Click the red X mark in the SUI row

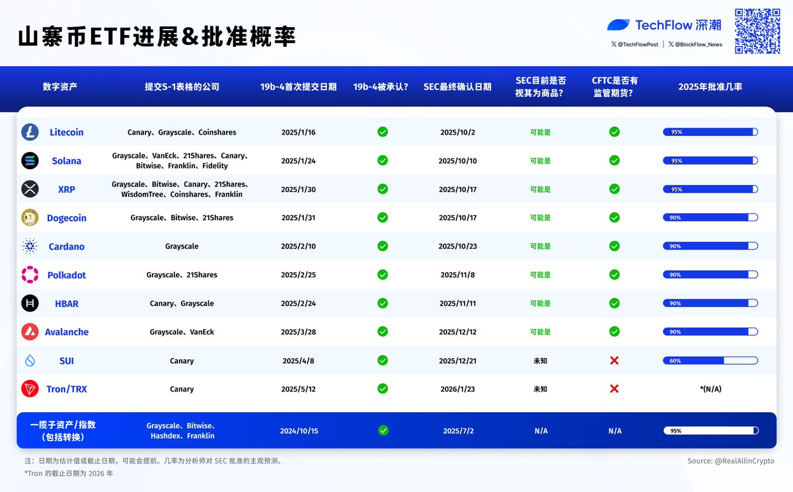615,361
